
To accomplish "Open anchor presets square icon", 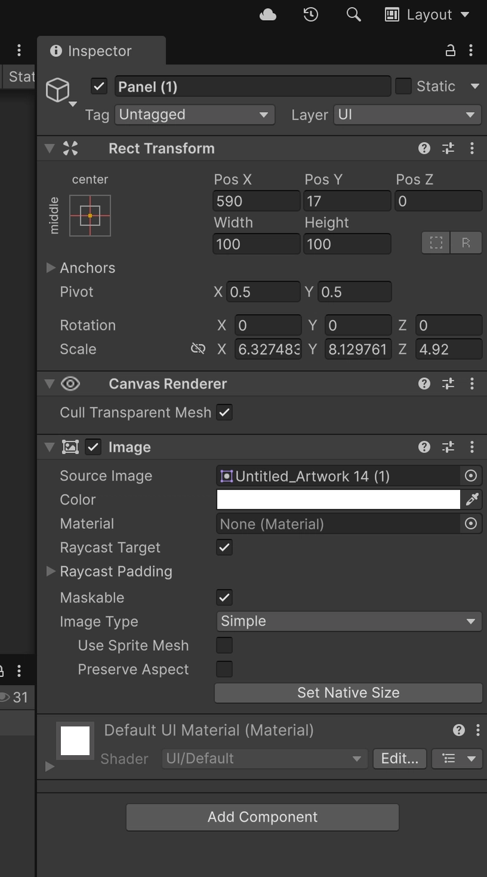I will pos(90,216).
